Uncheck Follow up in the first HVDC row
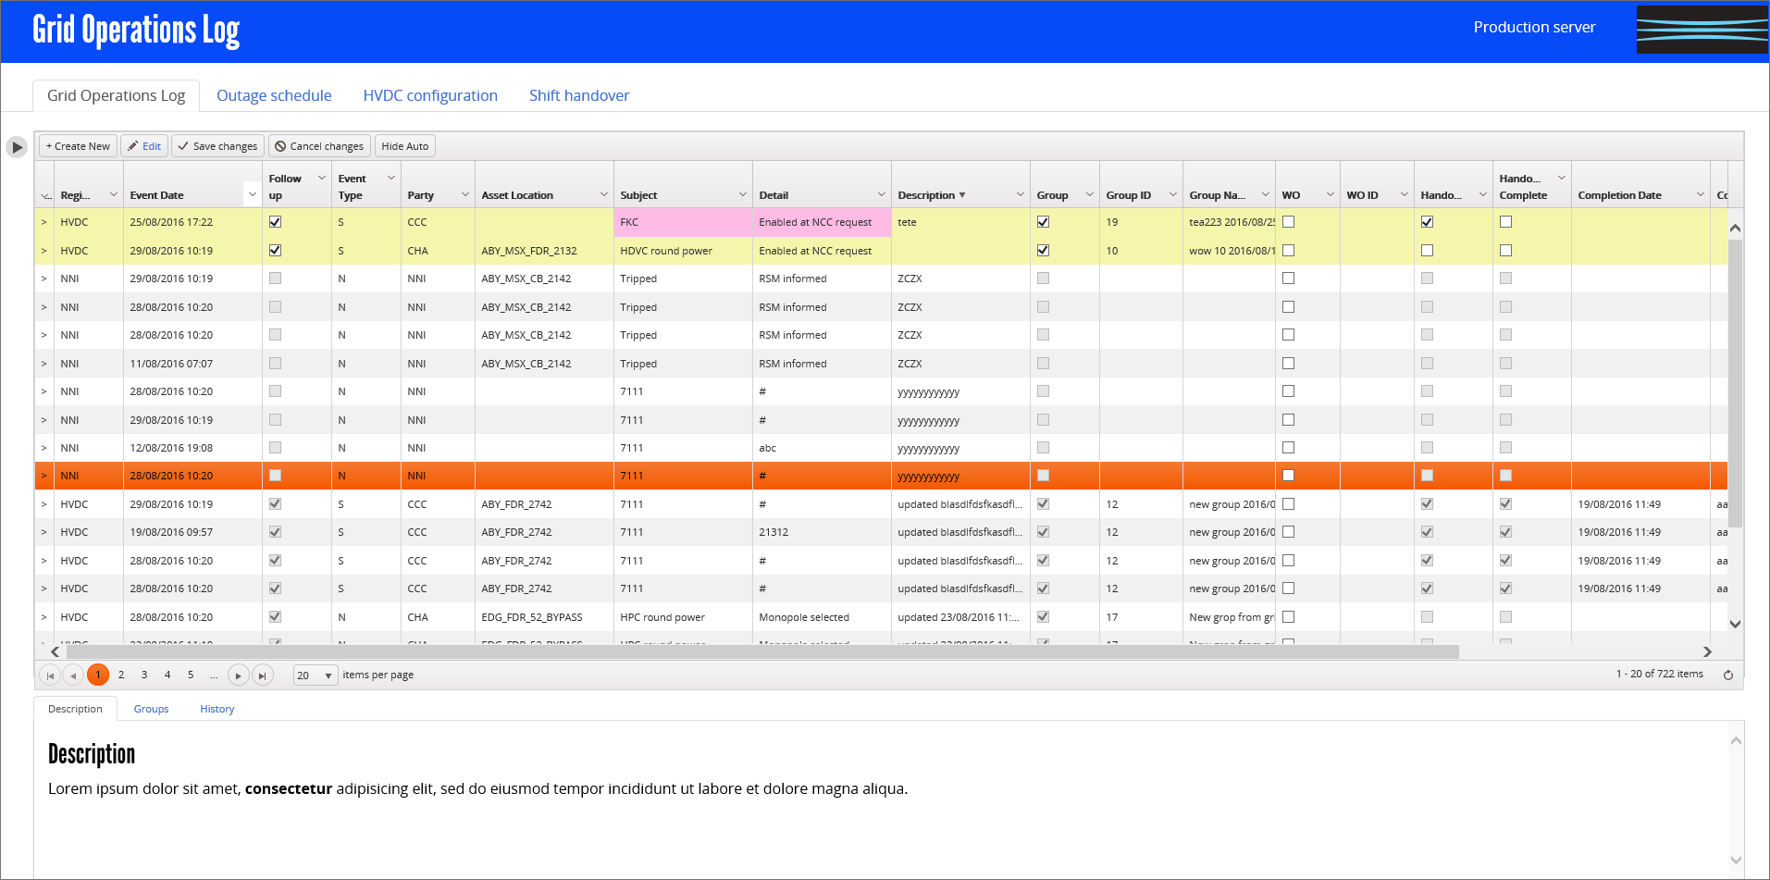The width and height of the screenshot is (1770, 880). point(275,222)
